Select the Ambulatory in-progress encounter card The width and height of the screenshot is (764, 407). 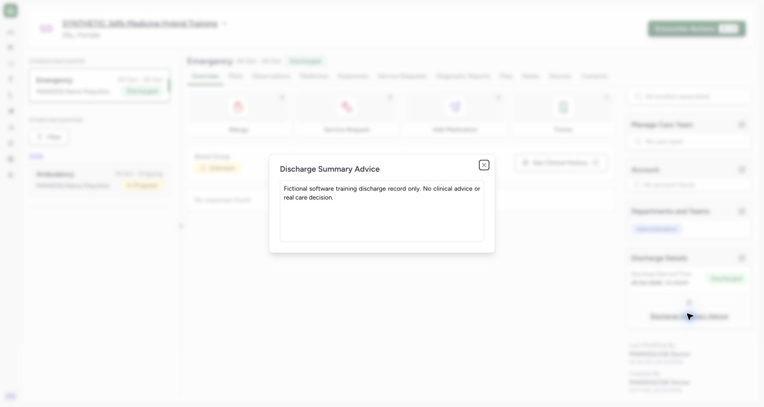point(99,180)
